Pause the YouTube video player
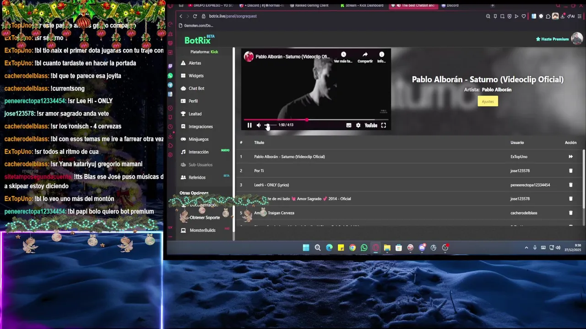The height and width of the screenshot is (329, 586). click(x=250, y=125)
